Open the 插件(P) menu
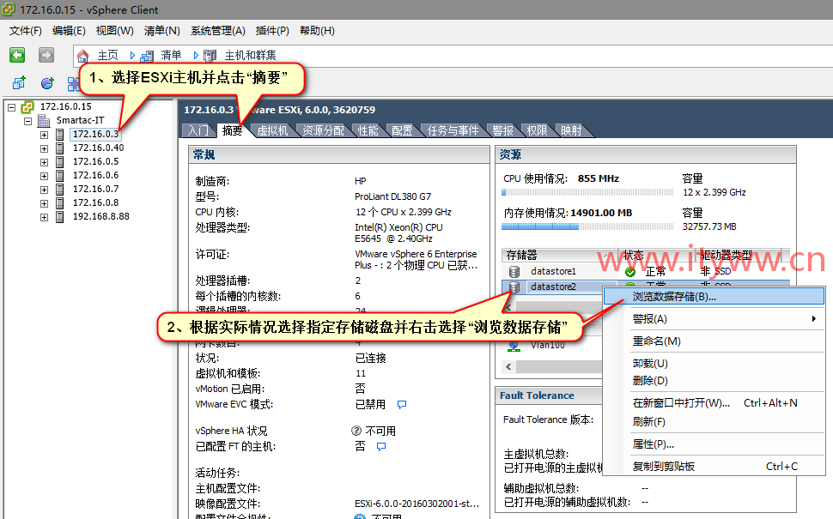The height and width of the screenshot is (519, 833). pos(272,31)
